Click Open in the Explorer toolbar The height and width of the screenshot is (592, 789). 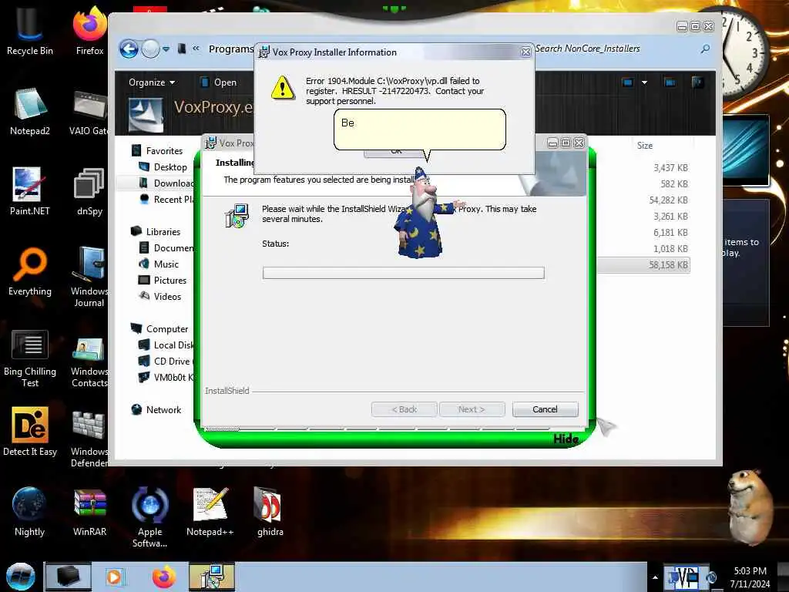tap(220, 82)
